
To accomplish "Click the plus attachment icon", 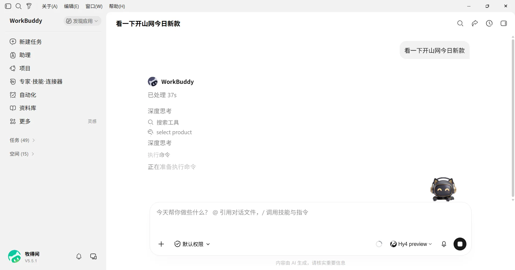I will point(161,244).
